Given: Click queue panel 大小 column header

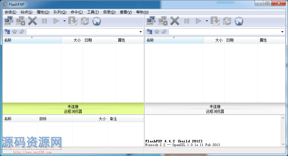Looking at the screenshot, I should click(90, 119).
